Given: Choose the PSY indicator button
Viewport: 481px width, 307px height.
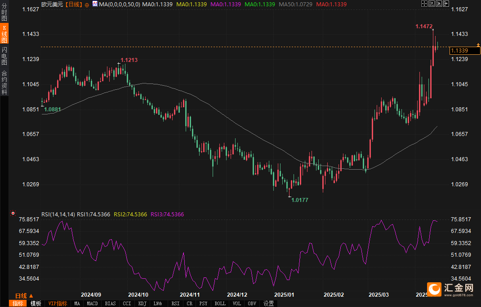Looking at the screenshot, I should coord(203,303).
